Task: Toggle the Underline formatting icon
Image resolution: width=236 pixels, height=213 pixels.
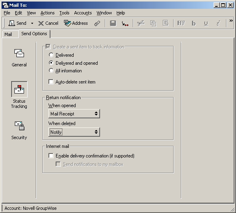Action: [x=206, y=24]
